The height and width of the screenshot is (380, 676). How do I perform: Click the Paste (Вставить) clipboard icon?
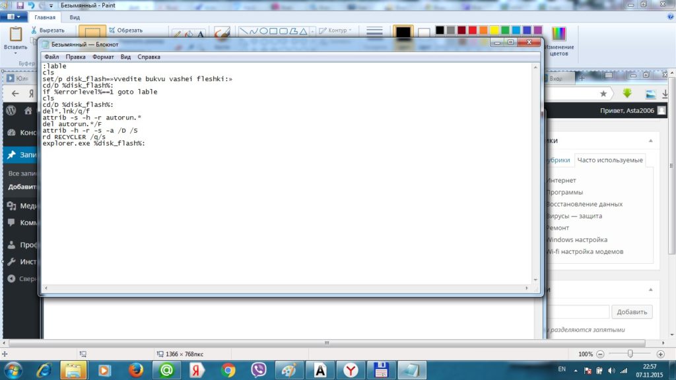pyautogui.click(x=15, y=34)
